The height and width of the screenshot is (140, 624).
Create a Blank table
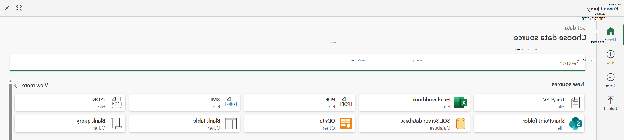pos(185,124)
